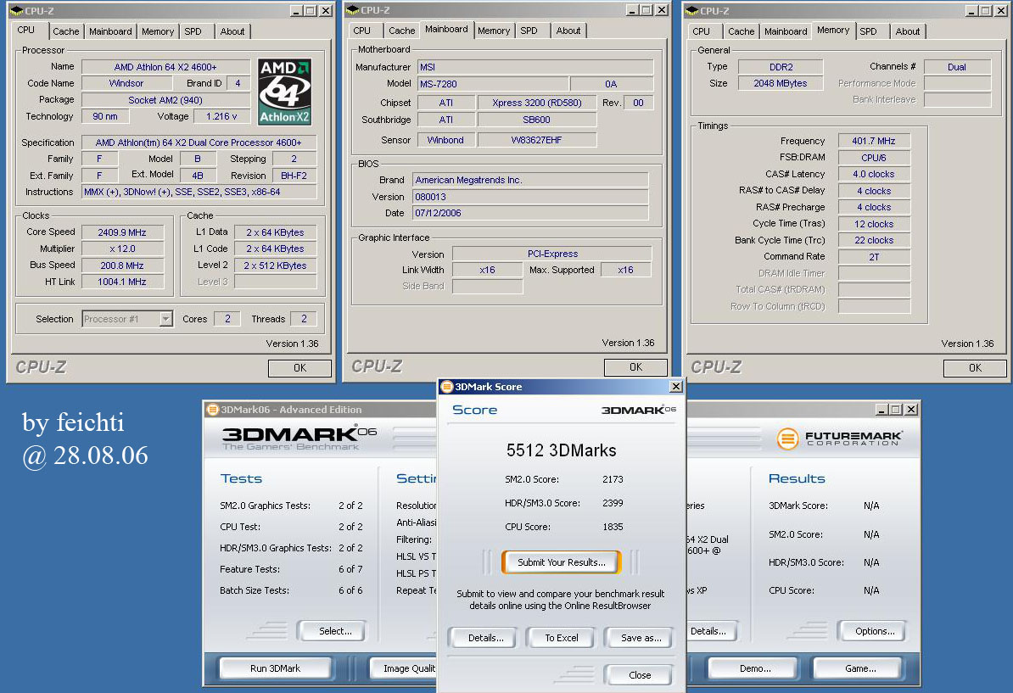Viewport: 1013px width, 693px height.
Task: Close the CPU-Z Mainboard window
Action: click(662, 10)
